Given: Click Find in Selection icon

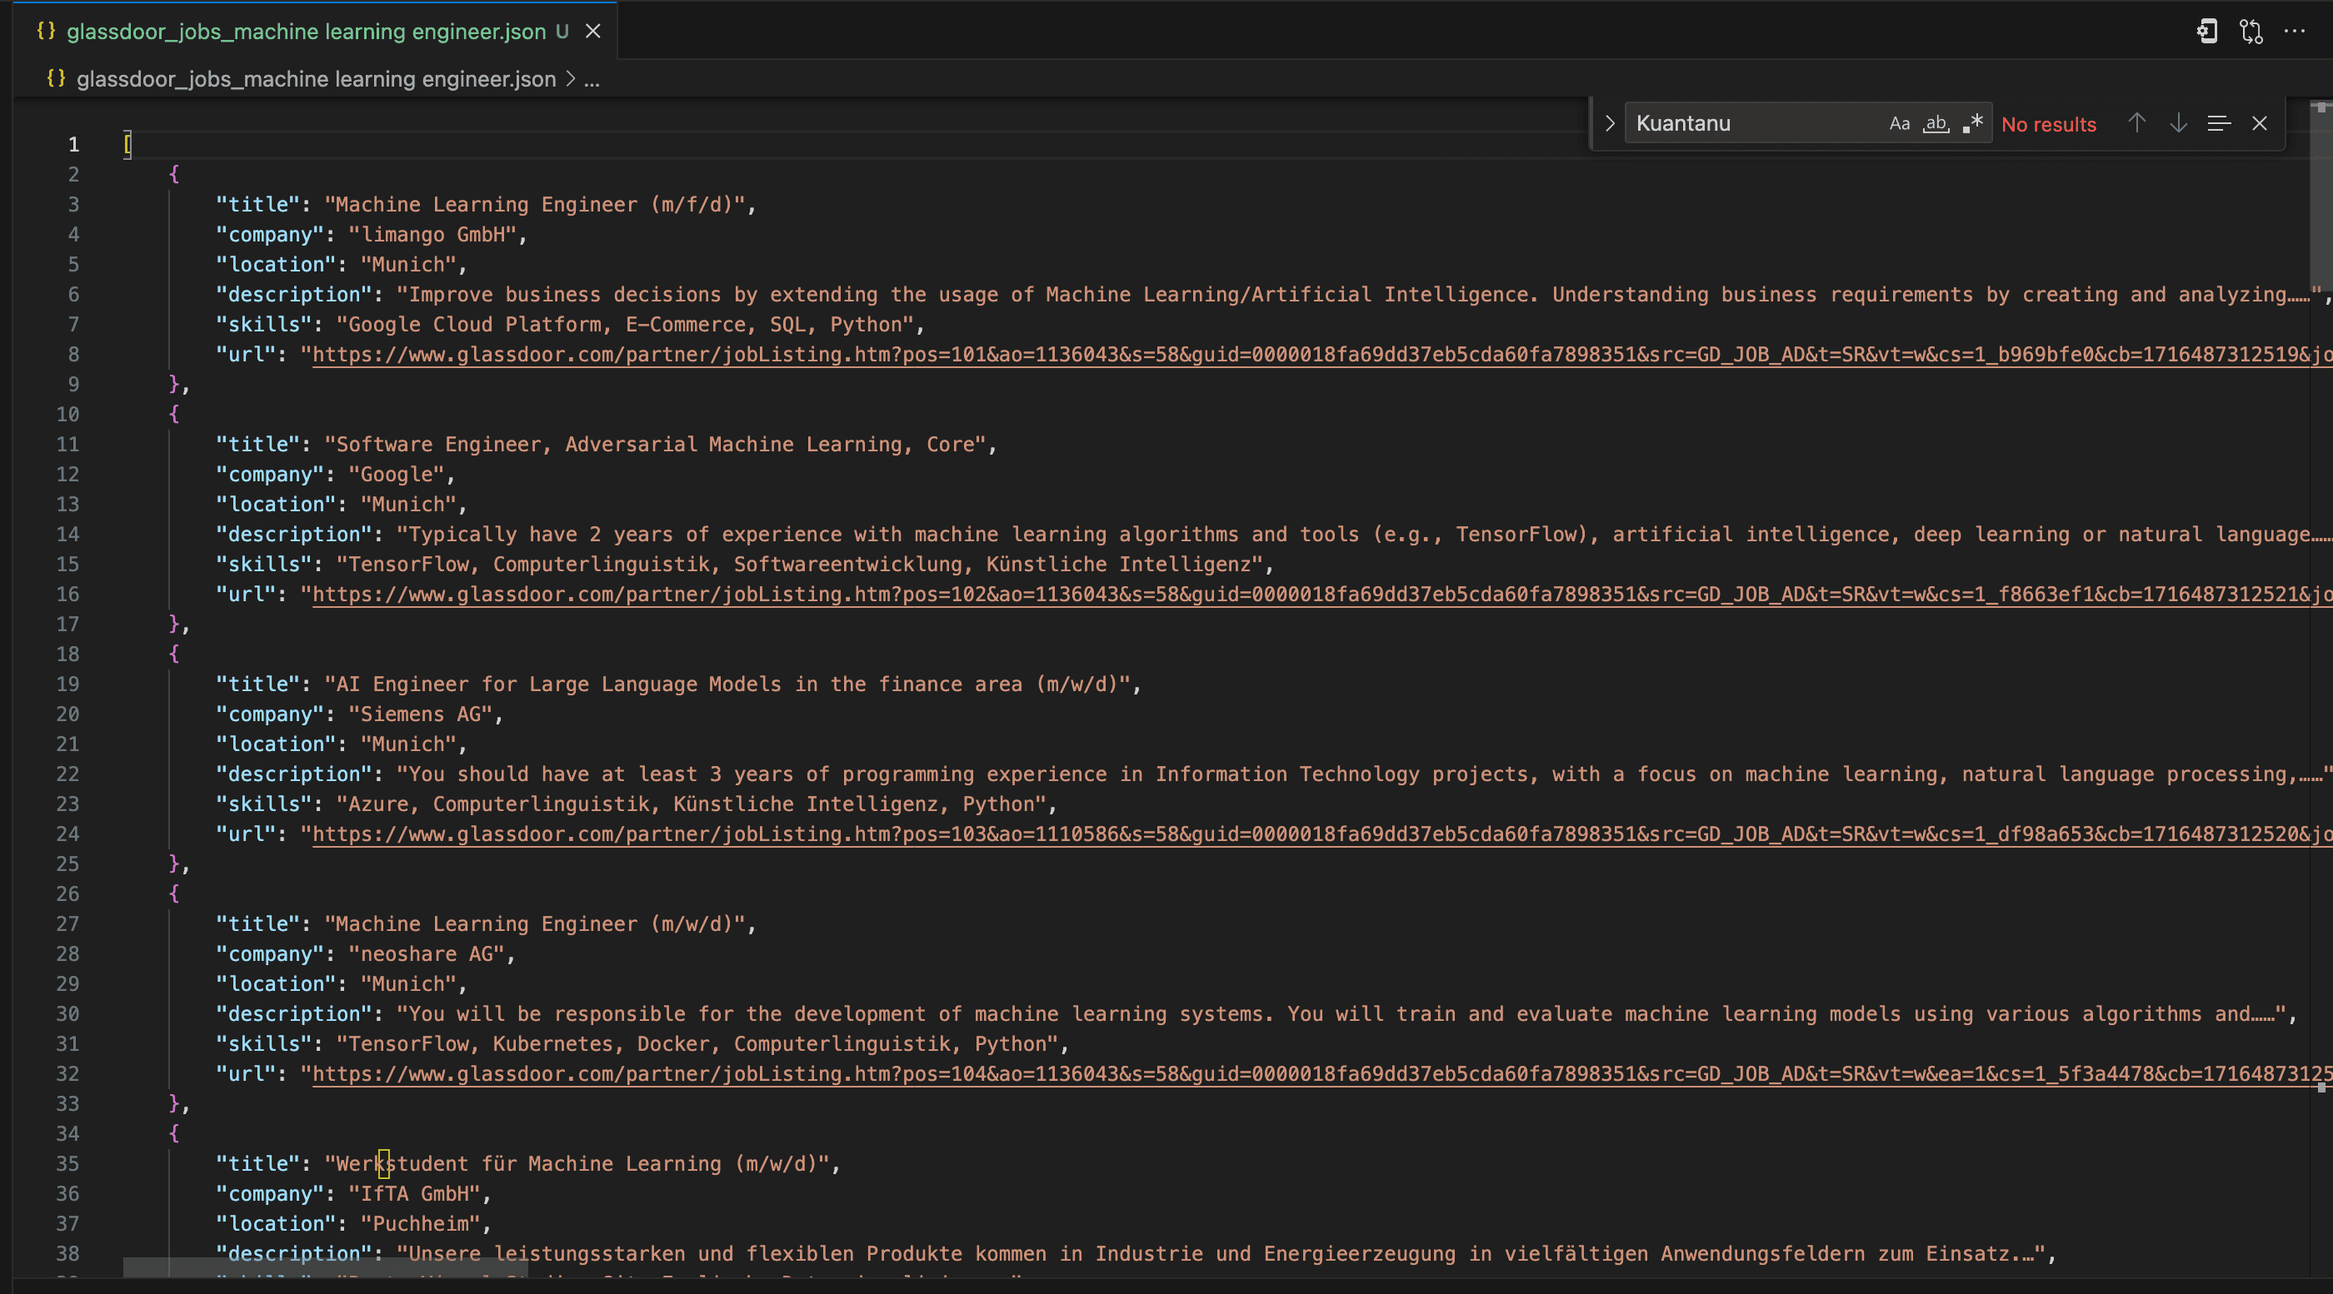Looking at the screenshot, I should tap(2219, 124).
